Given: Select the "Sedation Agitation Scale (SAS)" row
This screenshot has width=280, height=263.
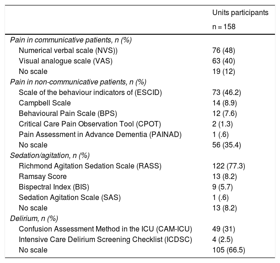Looking at the screenshot, I should [x=70, y=197].
